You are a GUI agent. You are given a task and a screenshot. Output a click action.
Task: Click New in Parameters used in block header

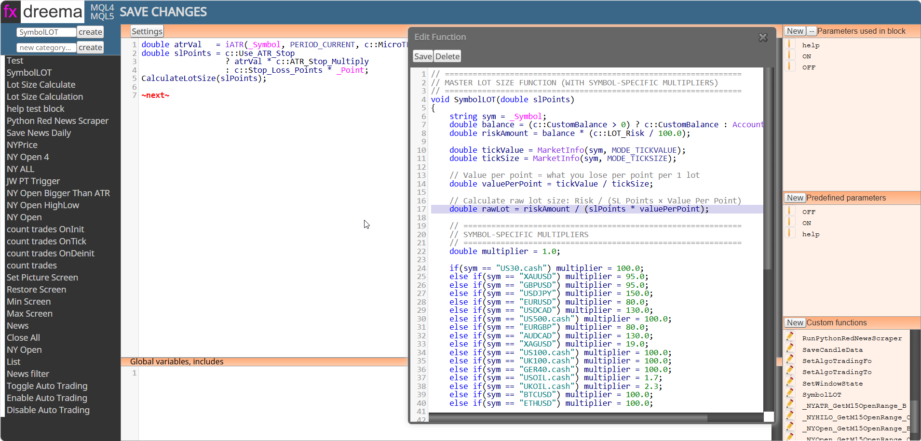(795, 31)
